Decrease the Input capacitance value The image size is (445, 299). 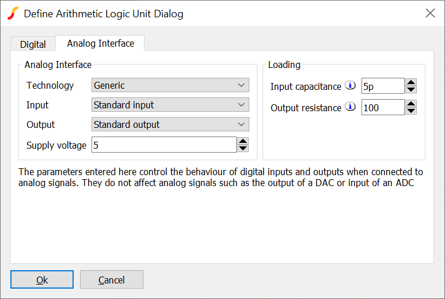pyautogui.click(x=411, y=90)
